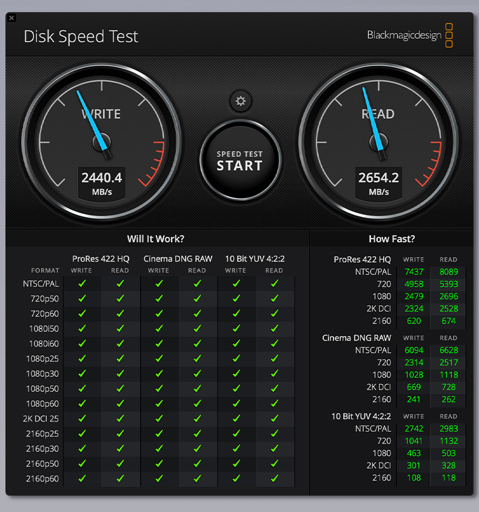Select the 2440.4 MB/s write readout
This screenshot has height=512, width=479.
102,183
